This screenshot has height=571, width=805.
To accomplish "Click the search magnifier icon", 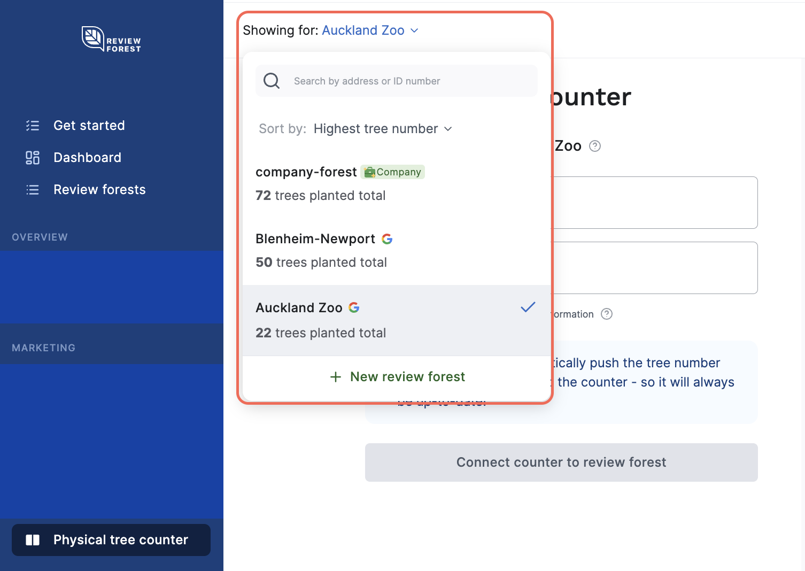I will pyautogui.click(x=272, y=81).
